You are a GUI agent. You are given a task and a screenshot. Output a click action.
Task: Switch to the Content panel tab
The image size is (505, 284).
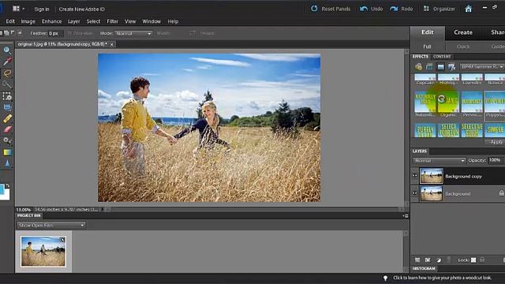point(442,56)
